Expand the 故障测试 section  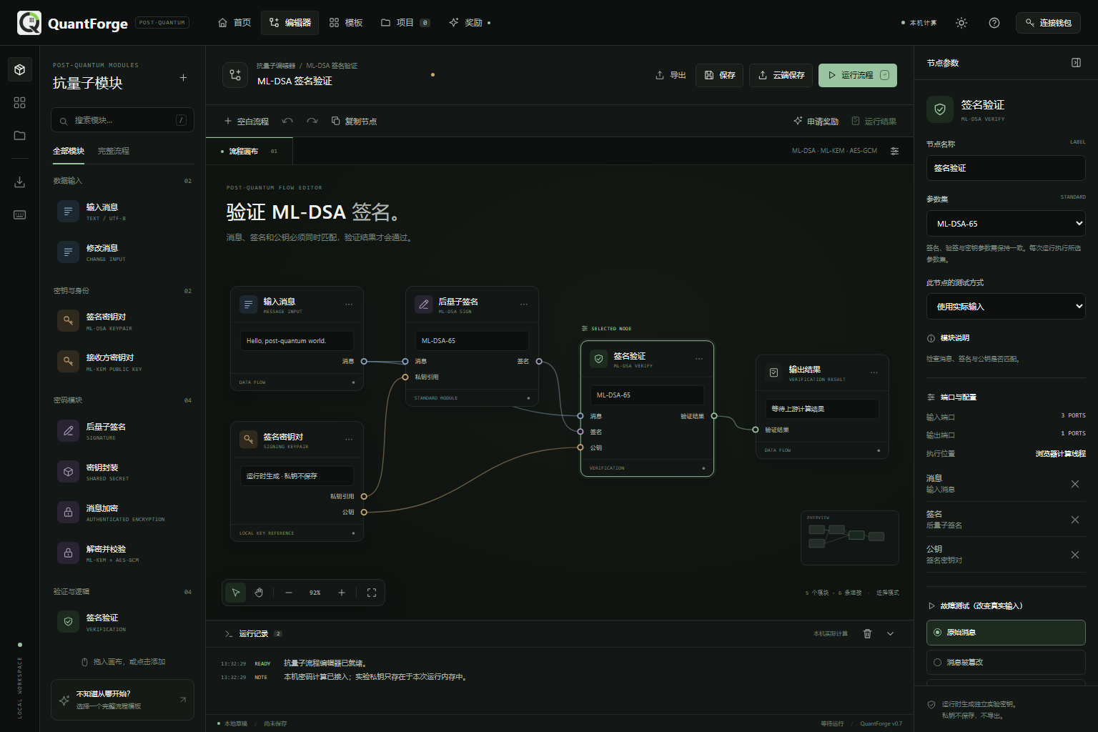(976, 605)
